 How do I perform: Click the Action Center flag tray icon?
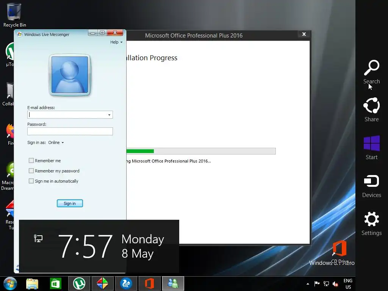(x=317, y=283)
